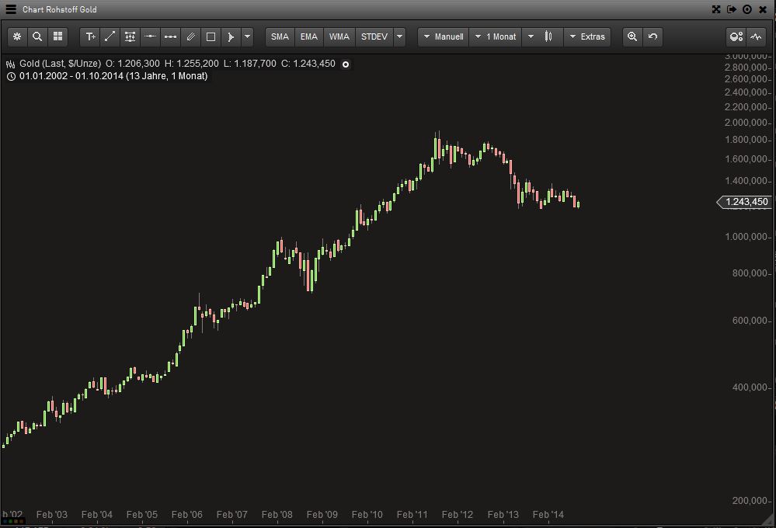The image size is (776, 528).
Task: Add WMA indicator
Action: click(x=339, y=36)
